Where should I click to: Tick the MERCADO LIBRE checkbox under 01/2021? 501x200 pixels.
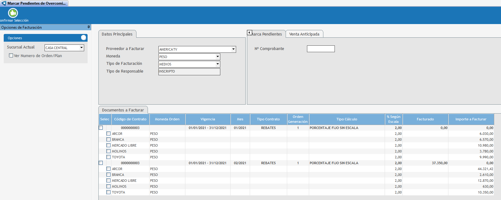[109, 145]
